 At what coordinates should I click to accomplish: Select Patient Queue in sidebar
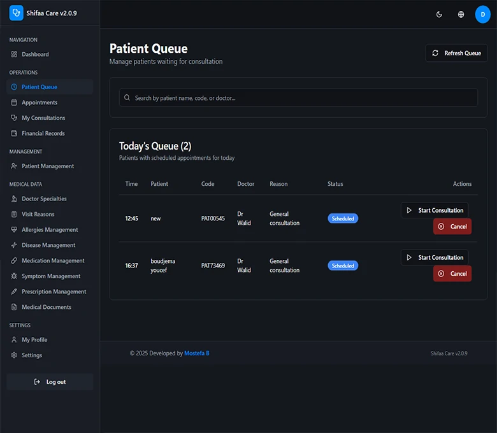coord(50,87)
